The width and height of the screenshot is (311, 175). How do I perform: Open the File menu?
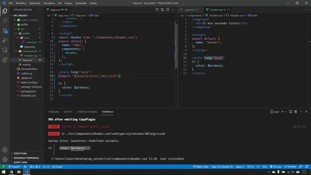[11, 3]
